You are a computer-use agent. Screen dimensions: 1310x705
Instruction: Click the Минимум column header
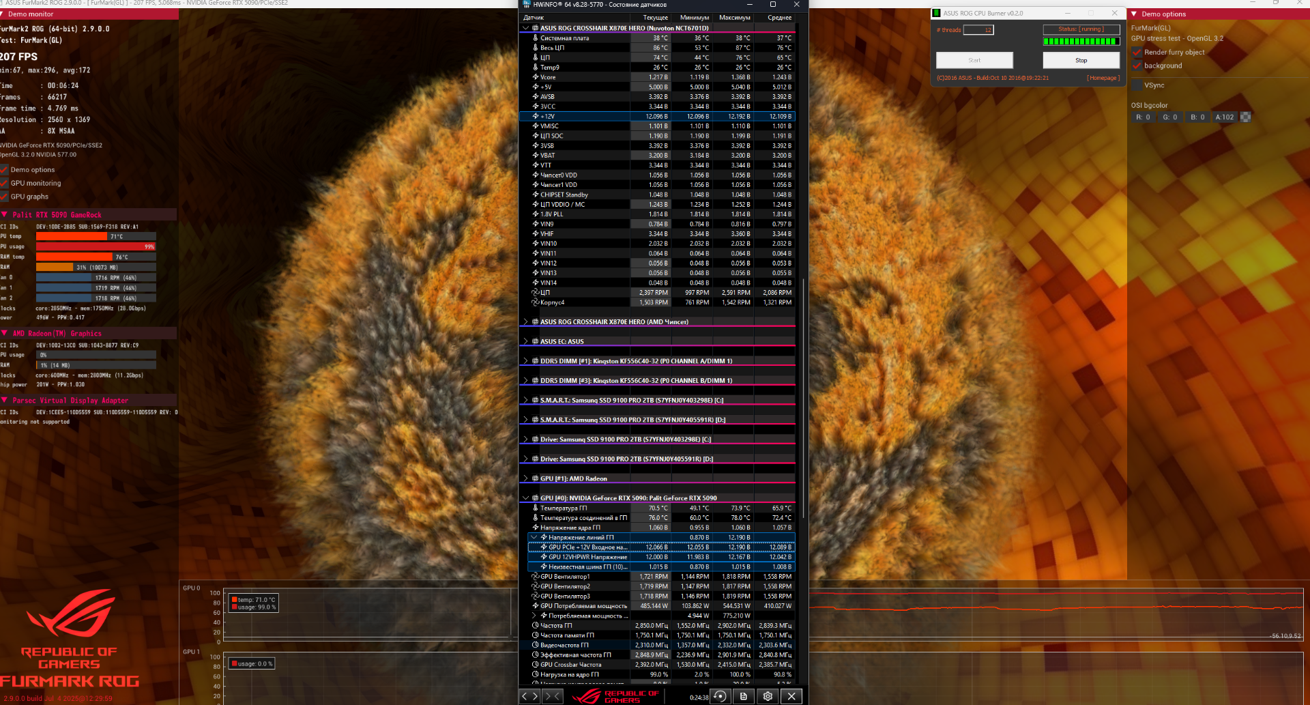pos(692,18)
